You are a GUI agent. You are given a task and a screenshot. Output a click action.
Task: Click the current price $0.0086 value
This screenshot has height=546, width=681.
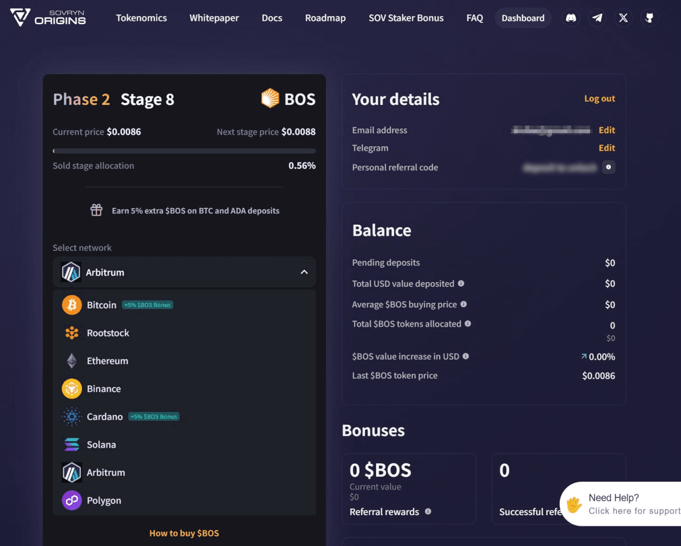click(123, 131)
